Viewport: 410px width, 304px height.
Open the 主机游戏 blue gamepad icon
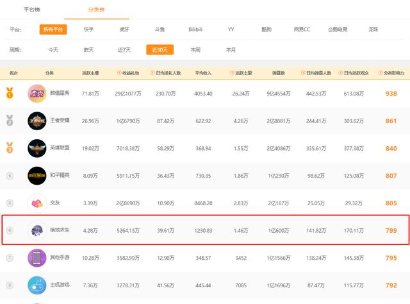(x=37, y=285)
